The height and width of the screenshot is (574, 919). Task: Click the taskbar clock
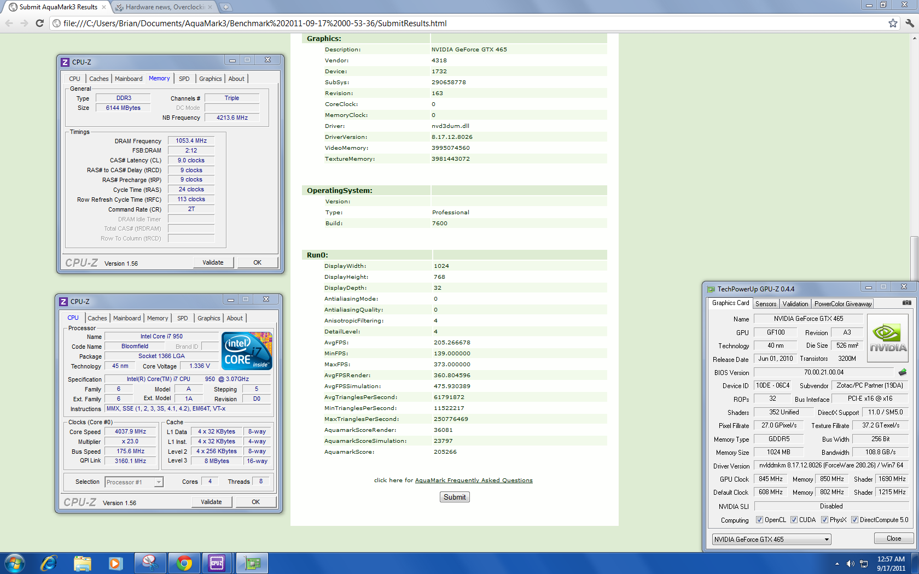click(x=891, y=564)
